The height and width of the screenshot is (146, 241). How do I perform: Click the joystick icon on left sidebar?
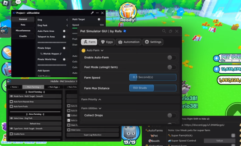click(x=7, y=69)
